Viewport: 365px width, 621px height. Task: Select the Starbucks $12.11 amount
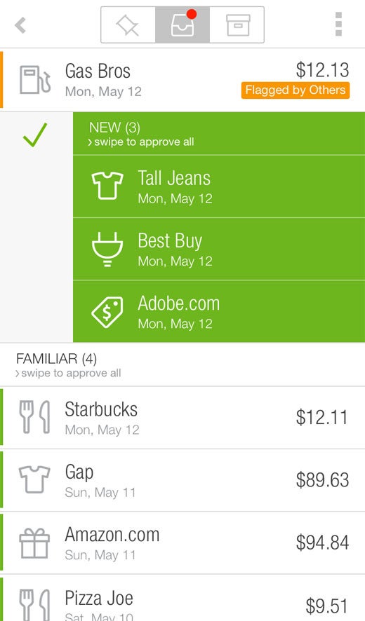[321, 418]
